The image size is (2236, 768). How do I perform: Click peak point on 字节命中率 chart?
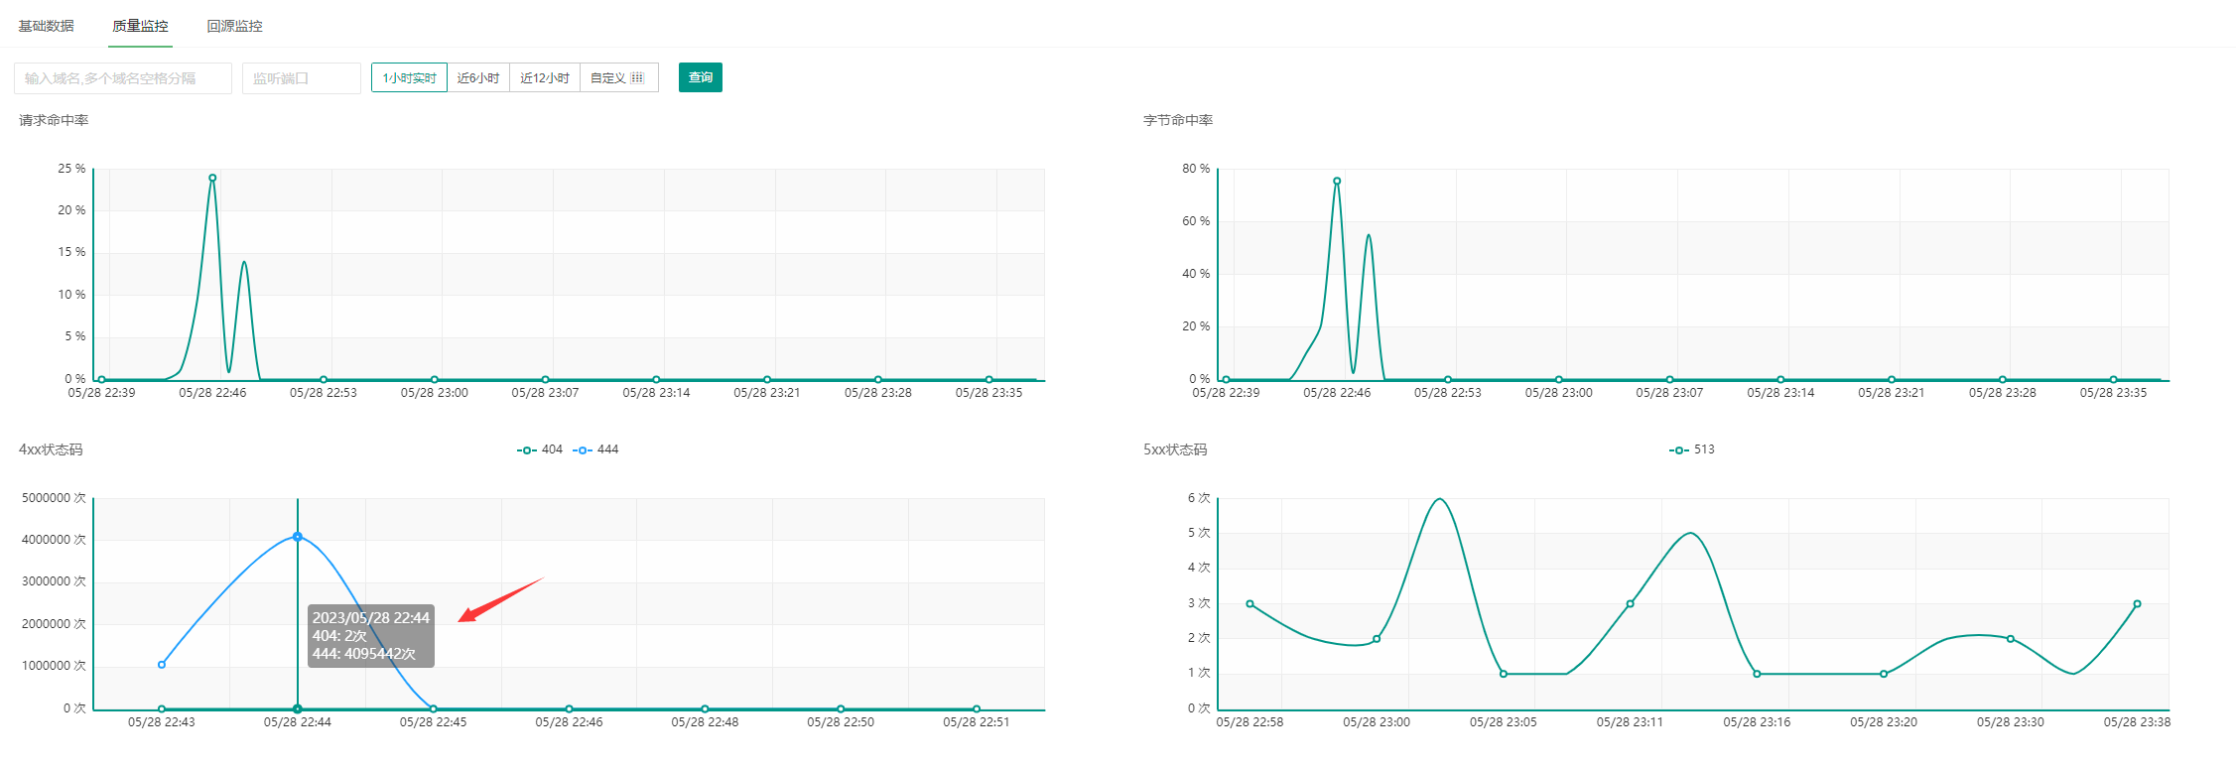pos(1337,181)
